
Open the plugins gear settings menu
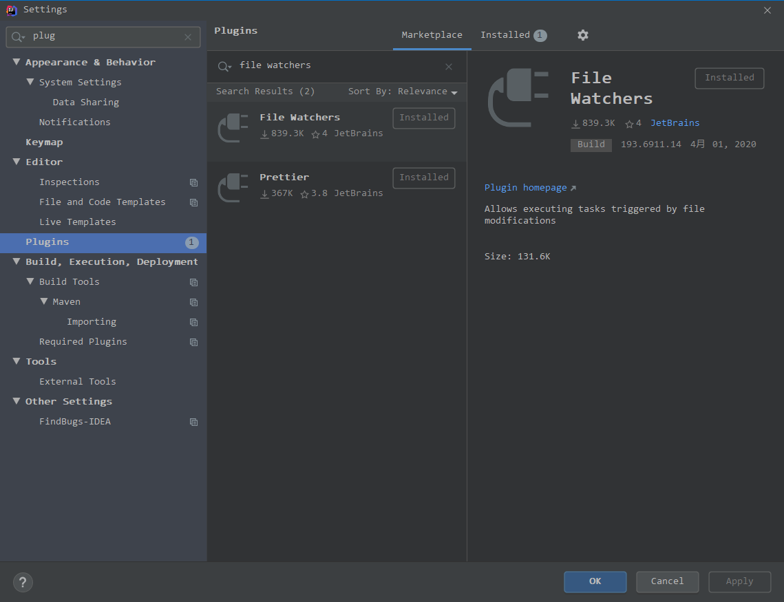582,35
